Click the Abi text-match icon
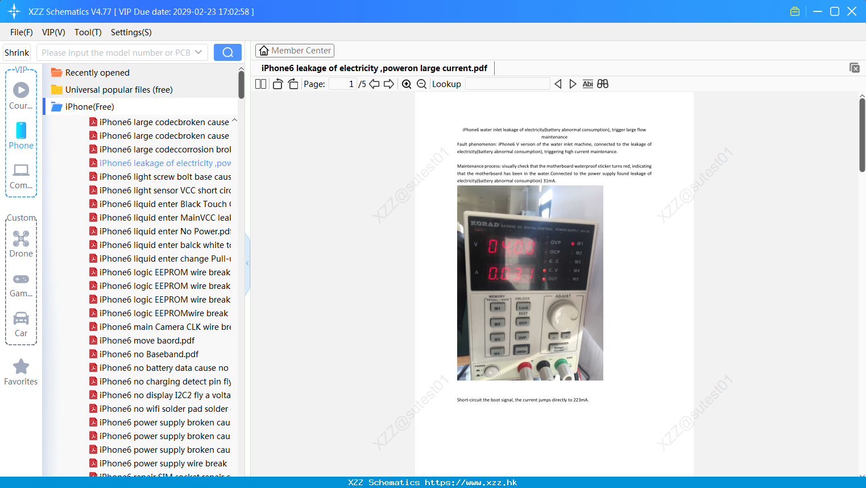This screenshot has width=866, height=488. (588, 84)
